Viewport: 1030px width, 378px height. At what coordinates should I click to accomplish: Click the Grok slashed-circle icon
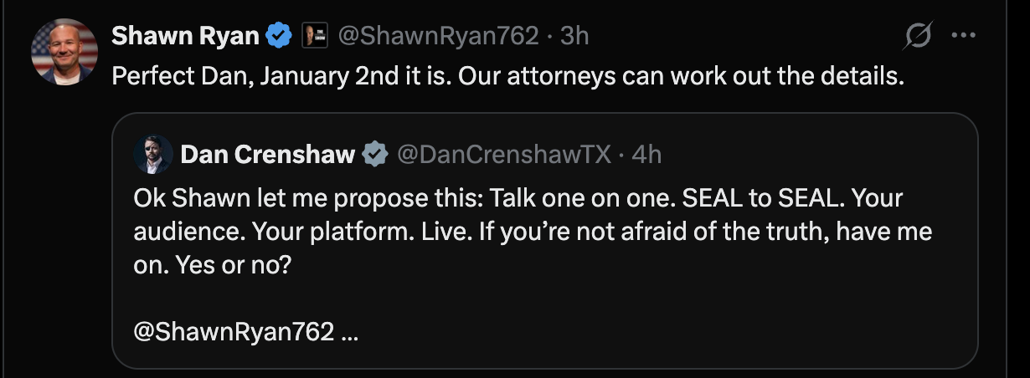point(919,36)
